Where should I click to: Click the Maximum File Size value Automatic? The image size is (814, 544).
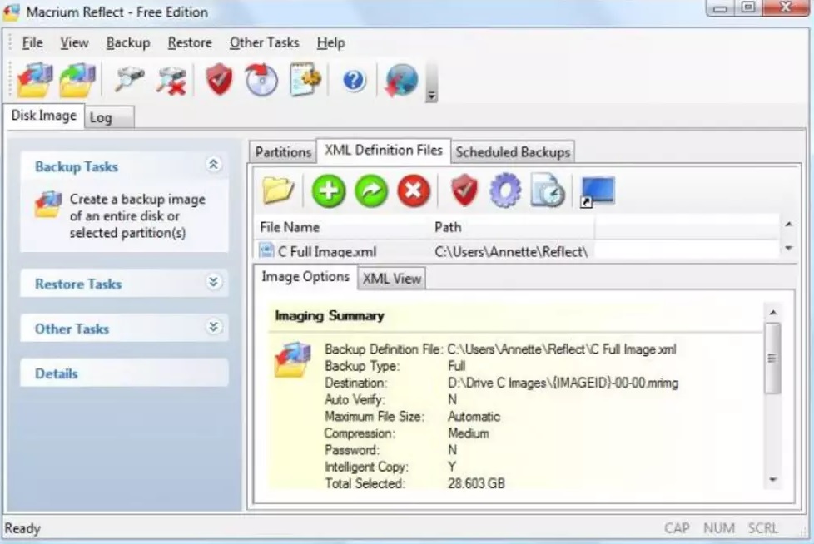[x=474, y=417]
